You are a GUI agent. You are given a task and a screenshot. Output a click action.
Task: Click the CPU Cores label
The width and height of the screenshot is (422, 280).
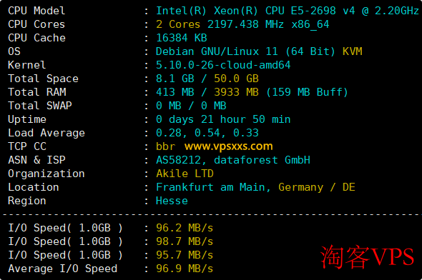36,24
